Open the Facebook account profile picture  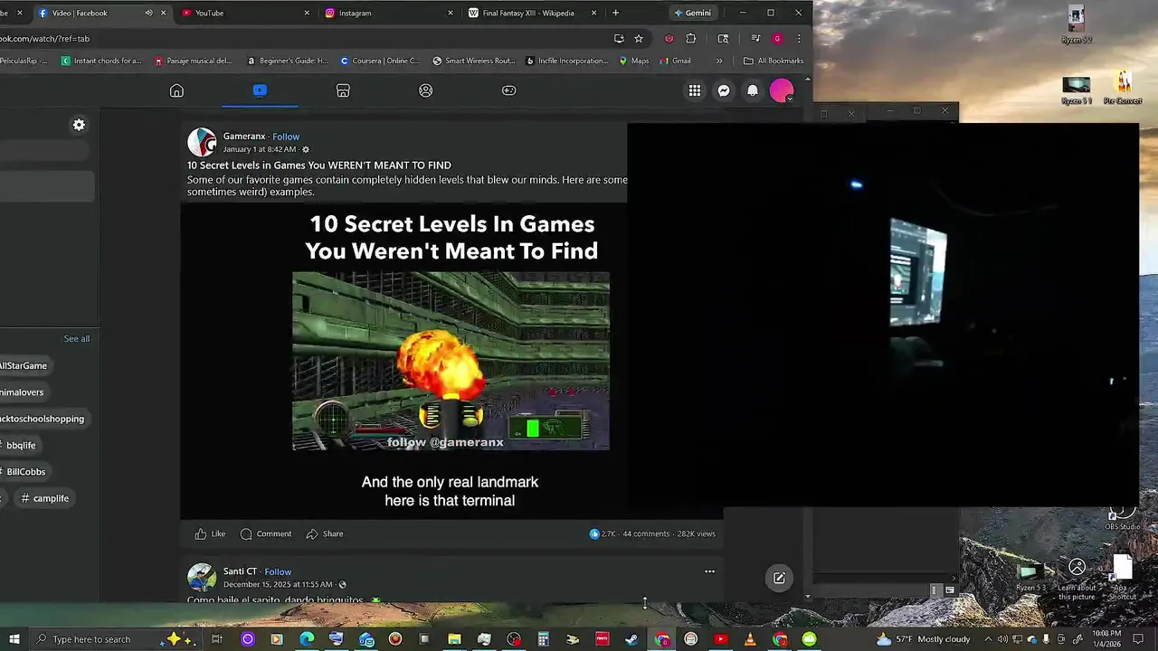[x=782, y=90]
